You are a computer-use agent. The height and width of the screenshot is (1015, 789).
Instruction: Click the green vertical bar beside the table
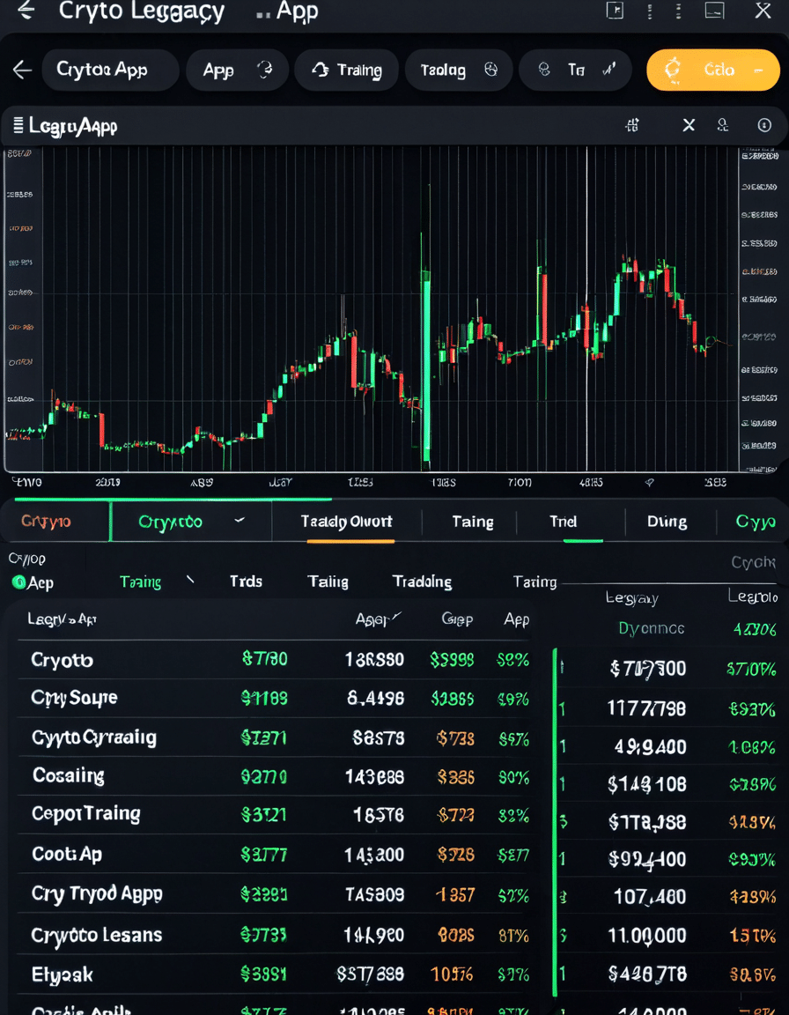(x=555, y=821)
